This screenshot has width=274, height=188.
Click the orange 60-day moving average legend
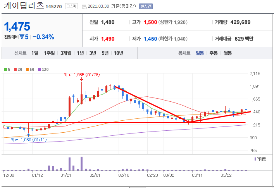[x=30, y=69]
